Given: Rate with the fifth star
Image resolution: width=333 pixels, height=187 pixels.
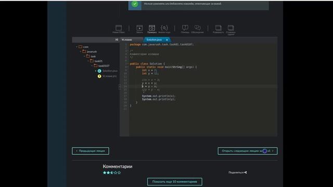Looking at the screenshot, I should click(119, 172).
